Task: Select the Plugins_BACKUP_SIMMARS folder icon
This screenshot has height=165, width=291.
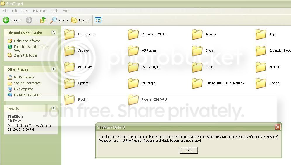Action: 197,83
